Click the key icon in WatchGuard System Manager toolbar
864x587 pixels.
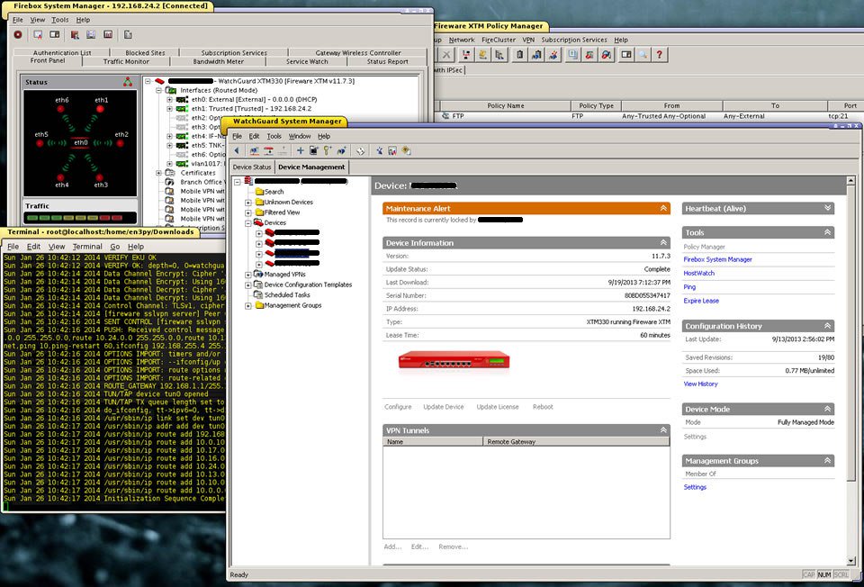328,150
